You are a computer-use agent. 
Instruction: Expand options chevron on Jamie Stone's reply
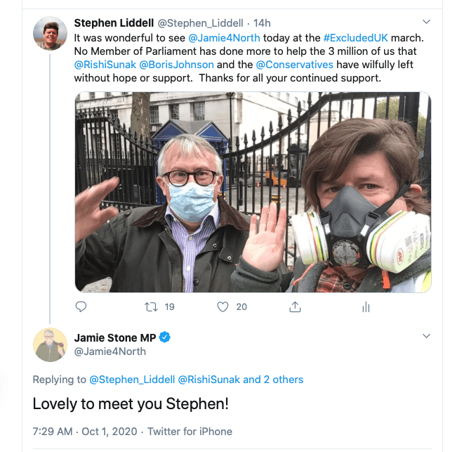tap(426, 337)
